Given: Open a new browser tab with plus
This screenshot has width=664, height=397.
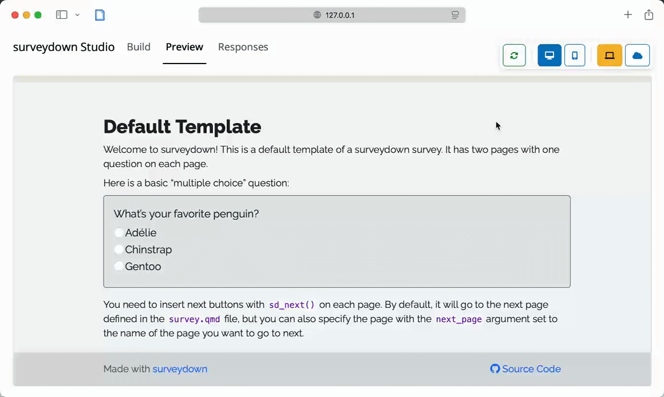Looking at the screenshot, I should coord(628,15).
